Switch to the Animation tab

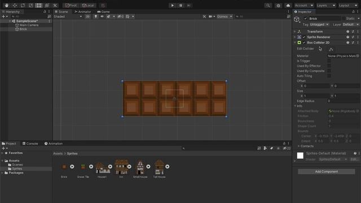(x=54, y=143)
